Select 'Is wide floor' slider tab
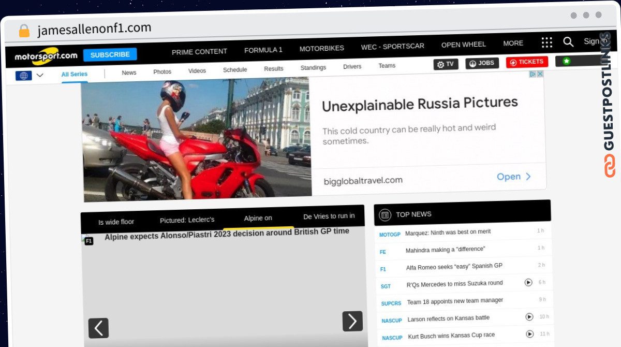This screenshot has height=347, width=621. coord(116,222)
